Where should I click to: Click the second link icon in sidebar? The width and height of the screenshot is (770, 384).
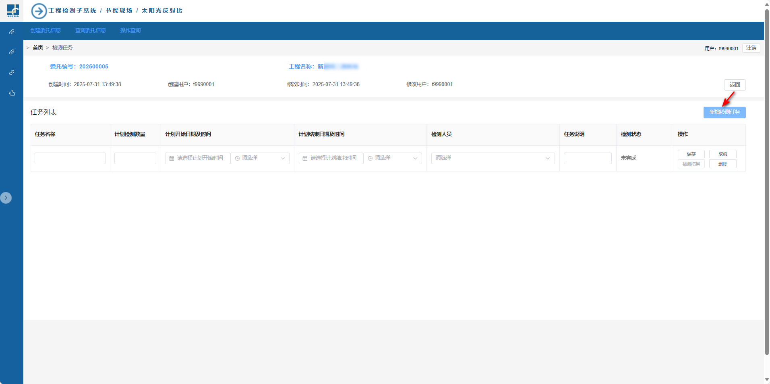click(x=12, y=52)
